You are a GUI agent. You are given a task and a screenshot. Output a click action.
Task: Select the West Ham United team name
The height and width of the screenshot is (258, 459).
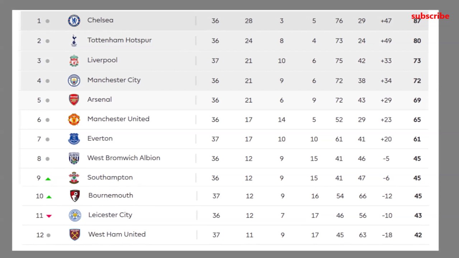tap(117, 234)
